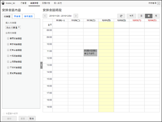Click the 08:00 time row label

49,30
